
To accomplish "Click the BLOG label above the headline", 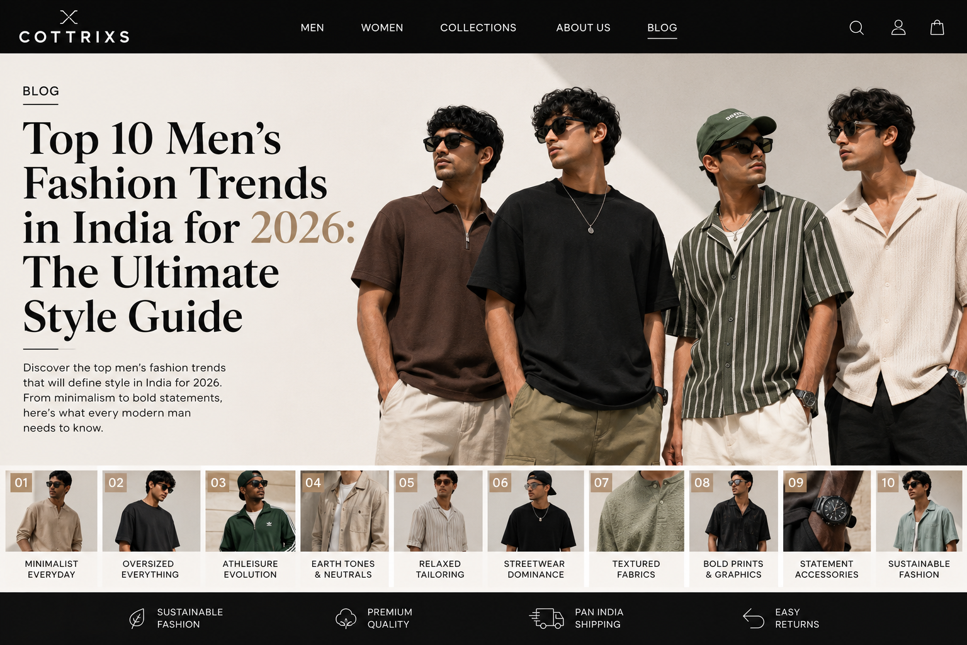I will (x=41, y=91).
